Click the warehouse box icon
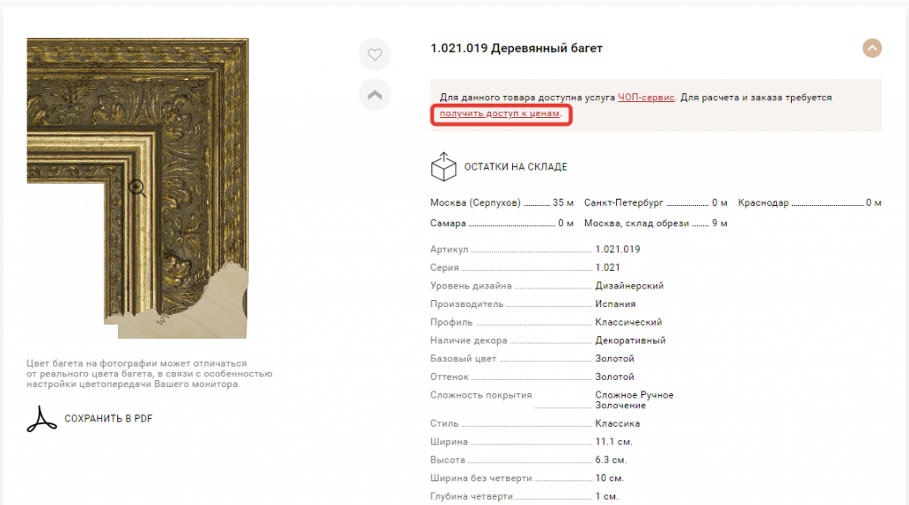The image size is (909, 505). [x=444, y=167]
